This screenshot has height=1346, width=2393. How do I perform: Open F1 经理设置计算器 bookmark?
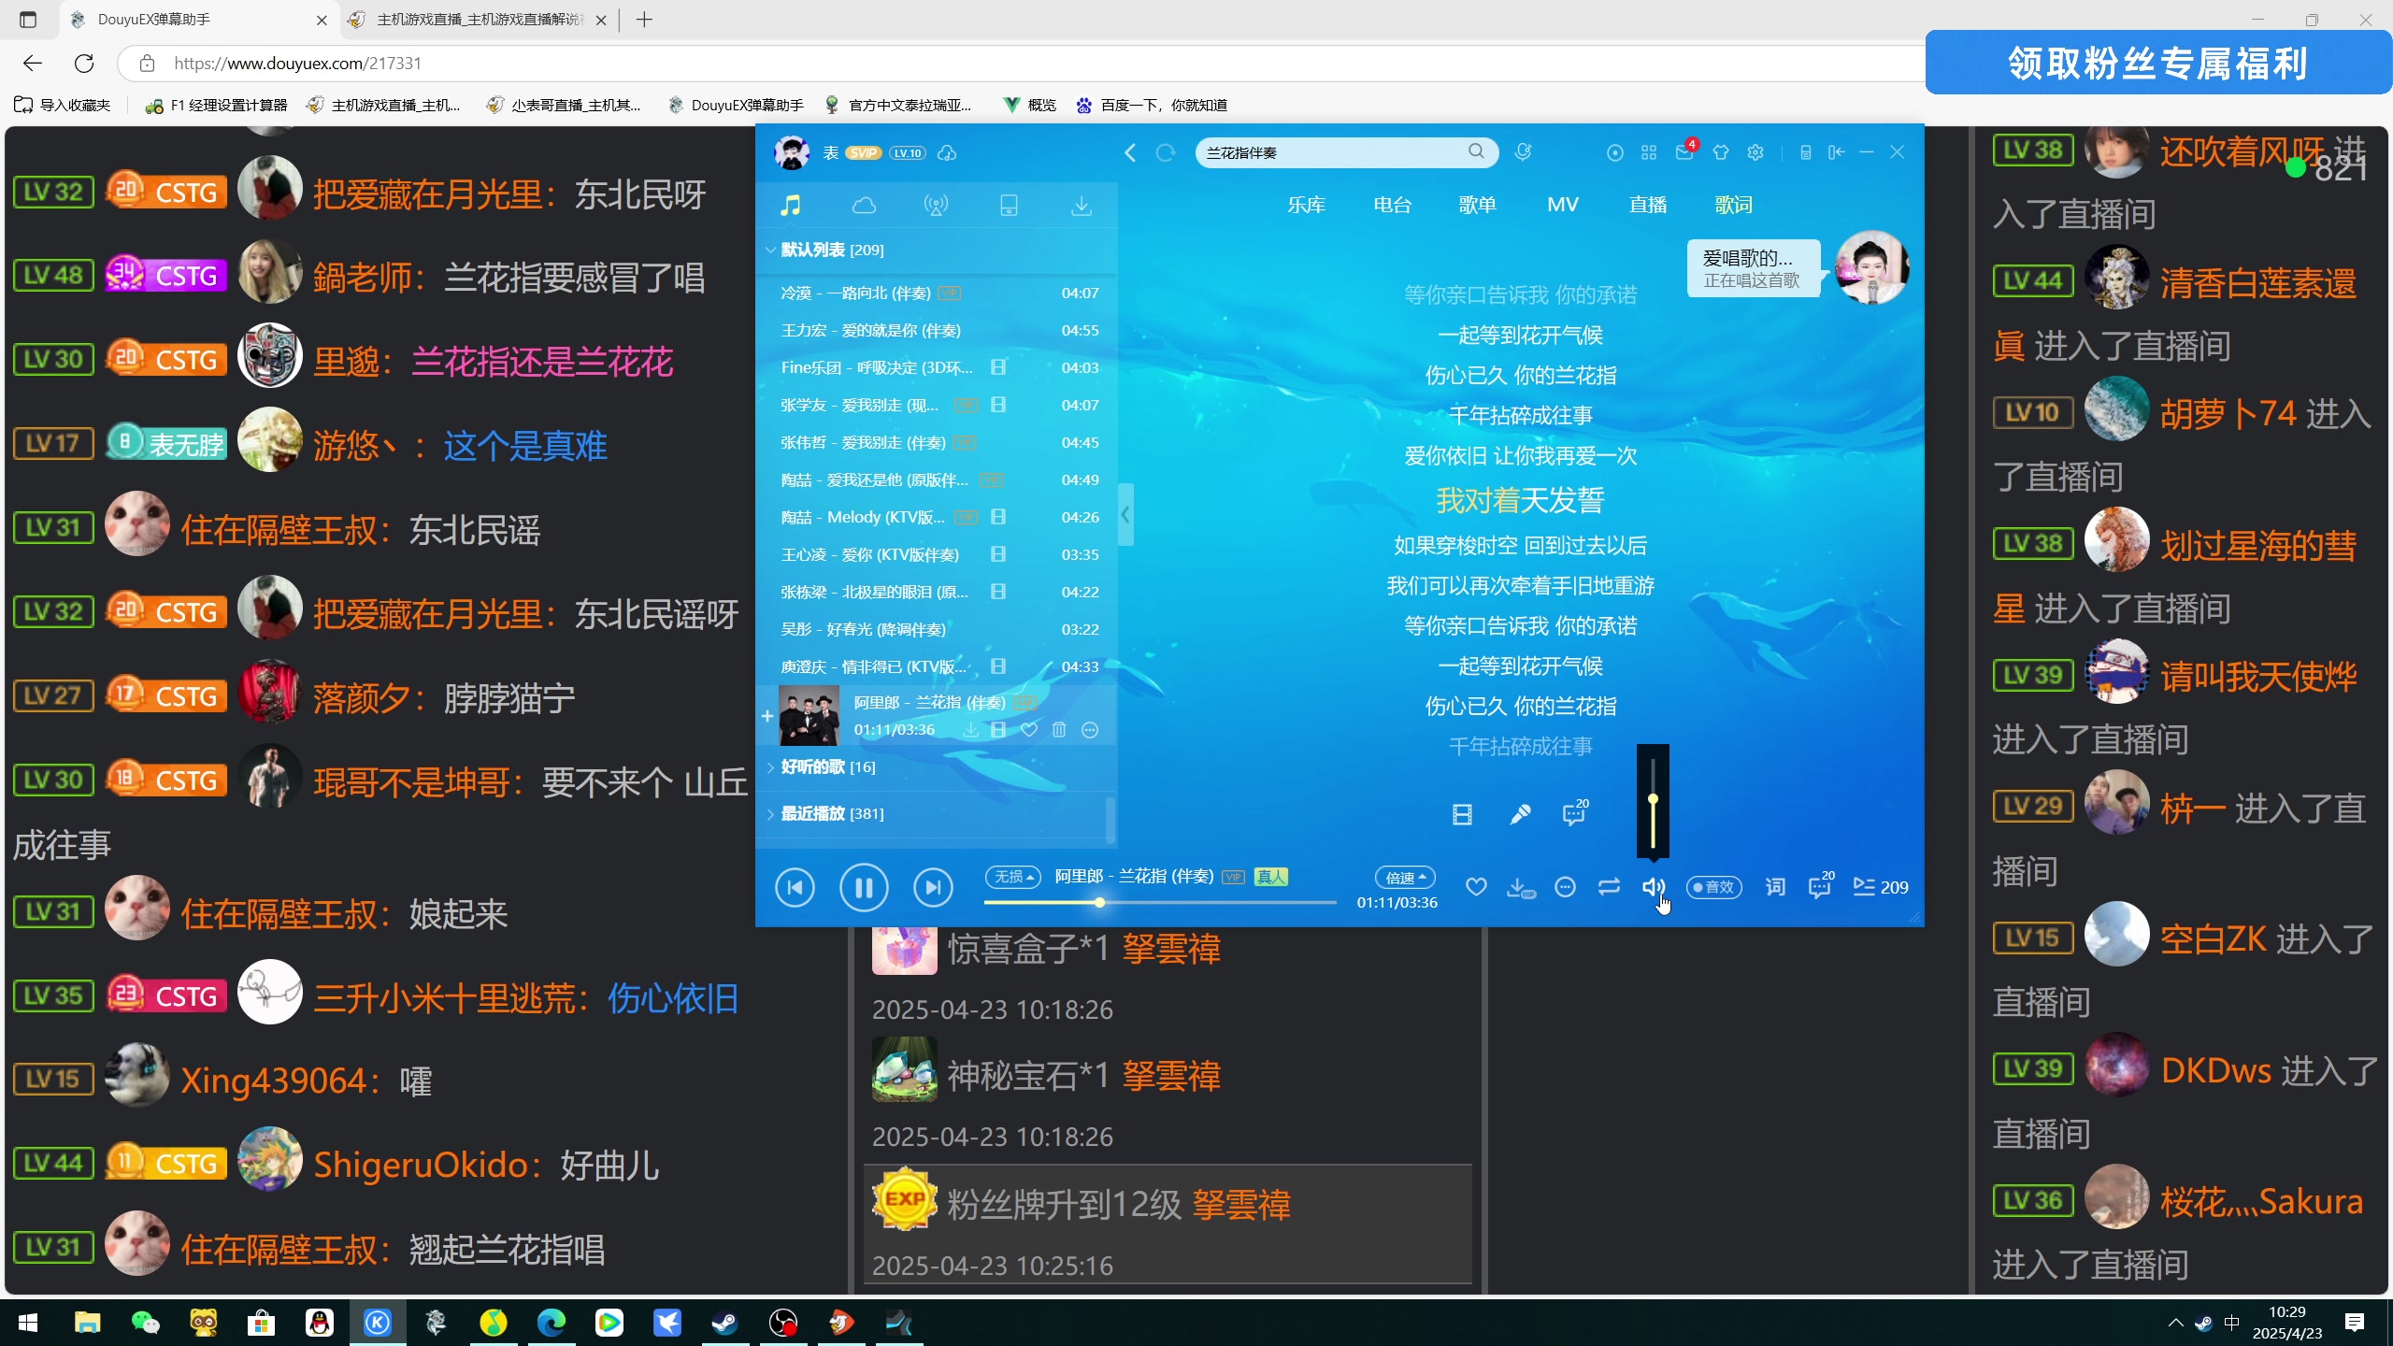pos(217,105)
